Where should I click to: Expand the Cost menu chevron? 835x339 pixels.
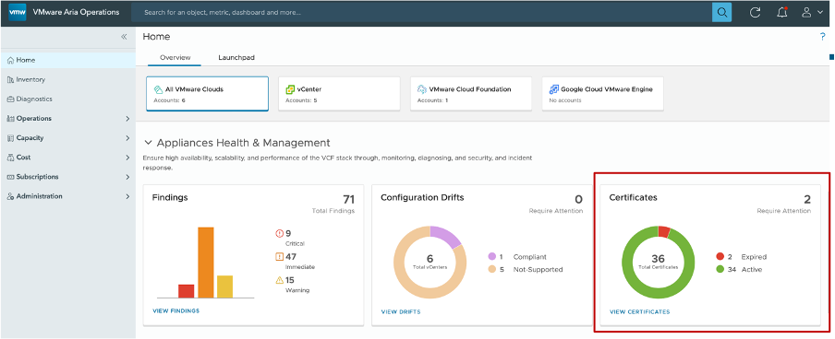click(127, 158)
